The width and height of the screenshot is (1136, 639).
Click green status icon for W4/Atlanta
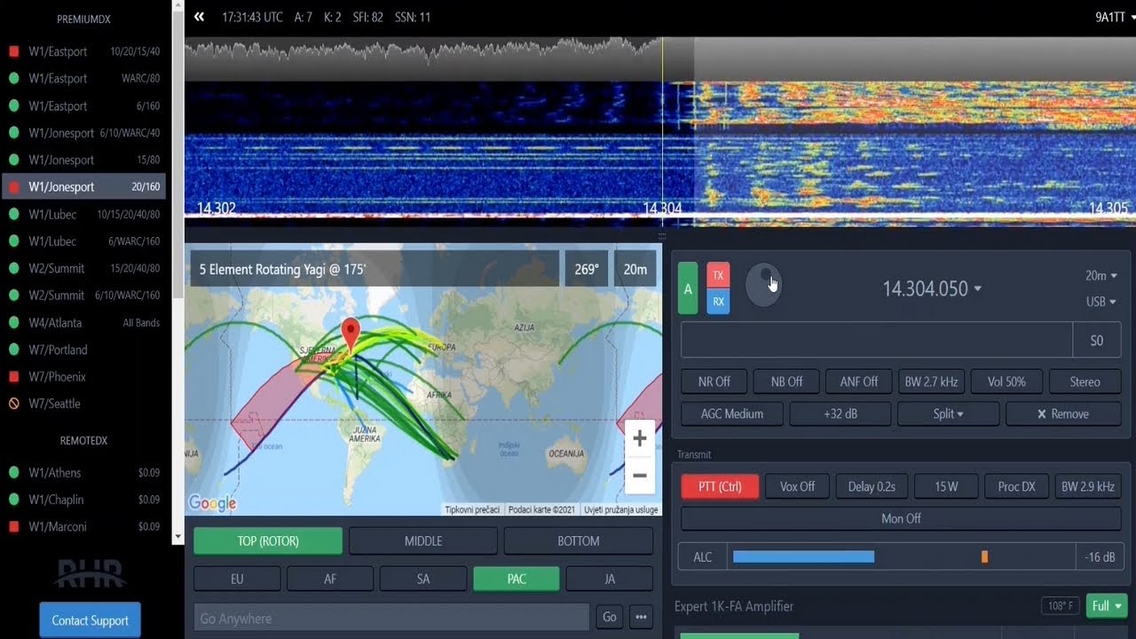click(13, 322)
